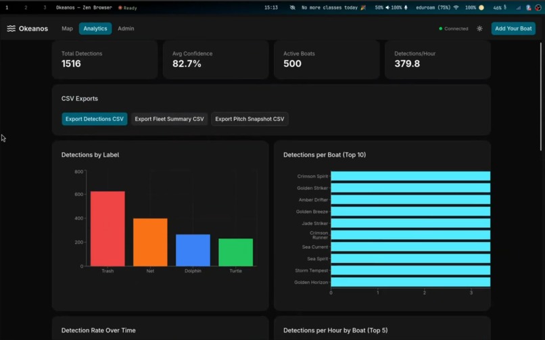The width and height of the screenshot is (545, 340).
Task: Click the microphone icon in status bar
Action: point(406,7)
